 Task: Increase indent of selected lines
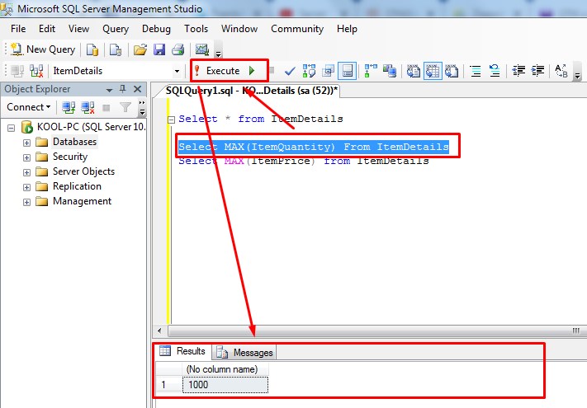[537, 71]
